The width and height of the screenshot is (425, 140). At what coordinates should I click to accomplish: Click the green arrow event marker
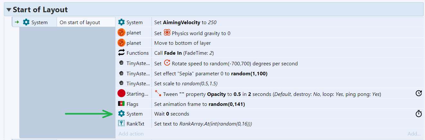pos(17,22)
